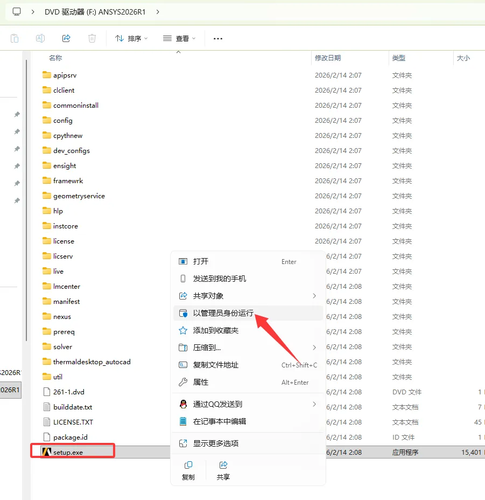
Task: Select 打开 in the context menu
Action: [248, 261]
